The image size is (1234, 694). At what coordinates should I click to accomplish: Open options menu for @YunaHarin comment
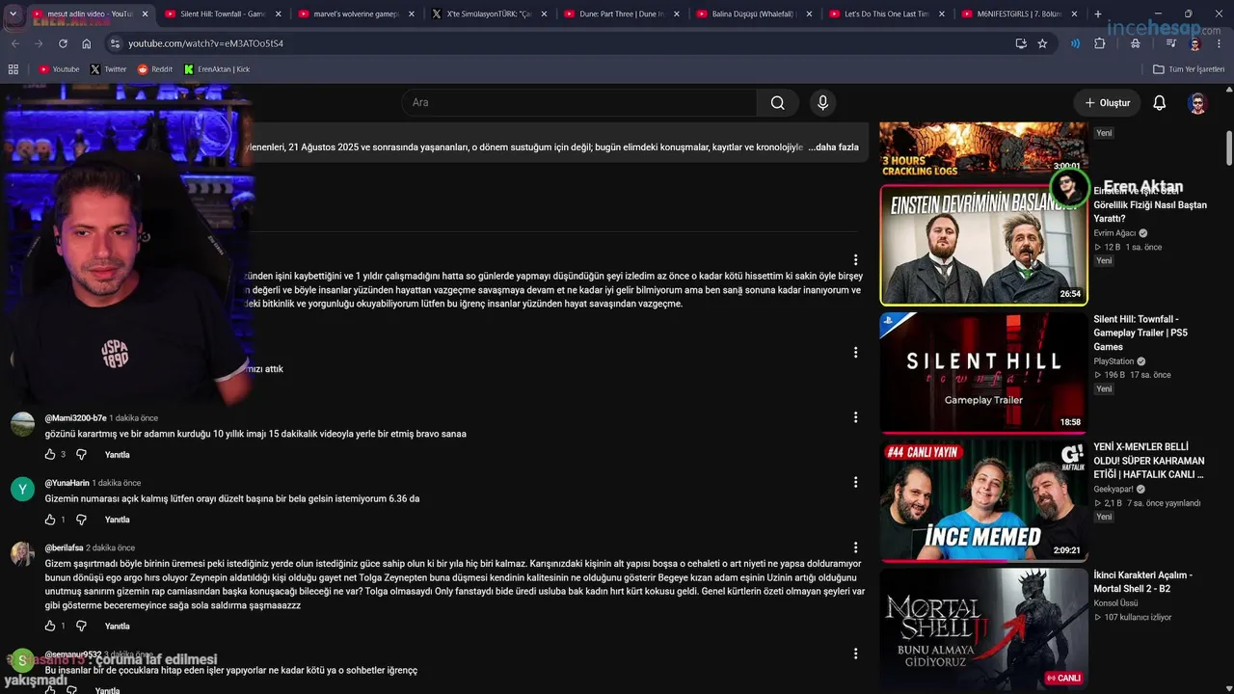[855, 482]
